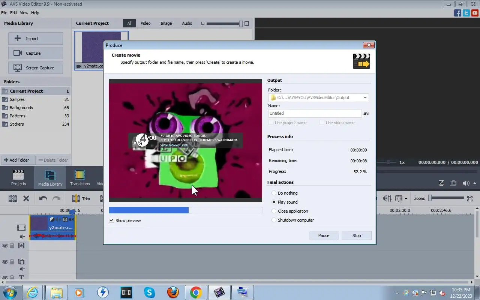Filter media library by Video
480x300 pixels.
pyautogui.click(x=145, y=23)
